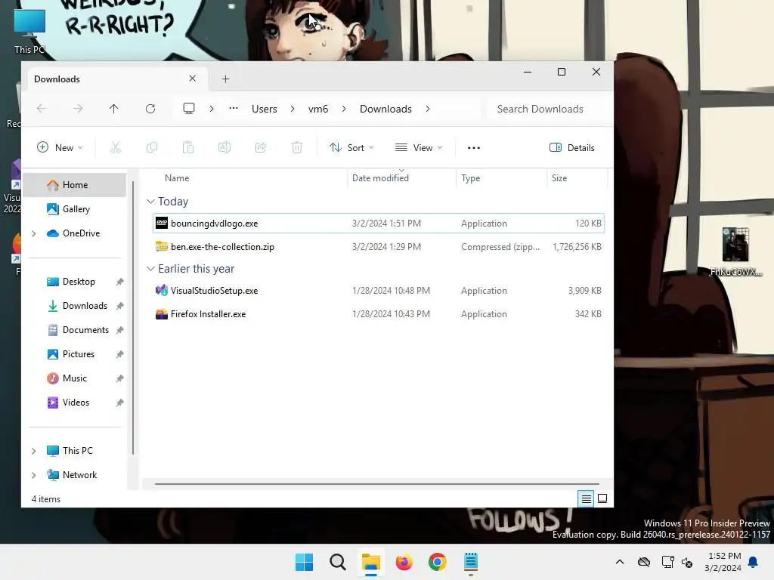
Task: Sort by the Size column header
Action: coord(577,178)
